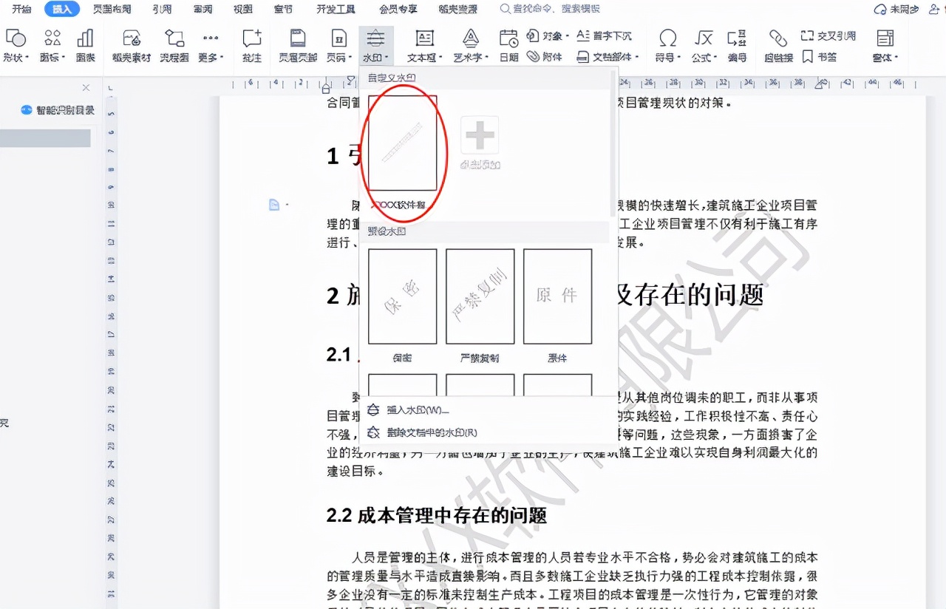946x609 pixels.
Task: Open the 对象 object dropdown
Action: click(548, 35)
